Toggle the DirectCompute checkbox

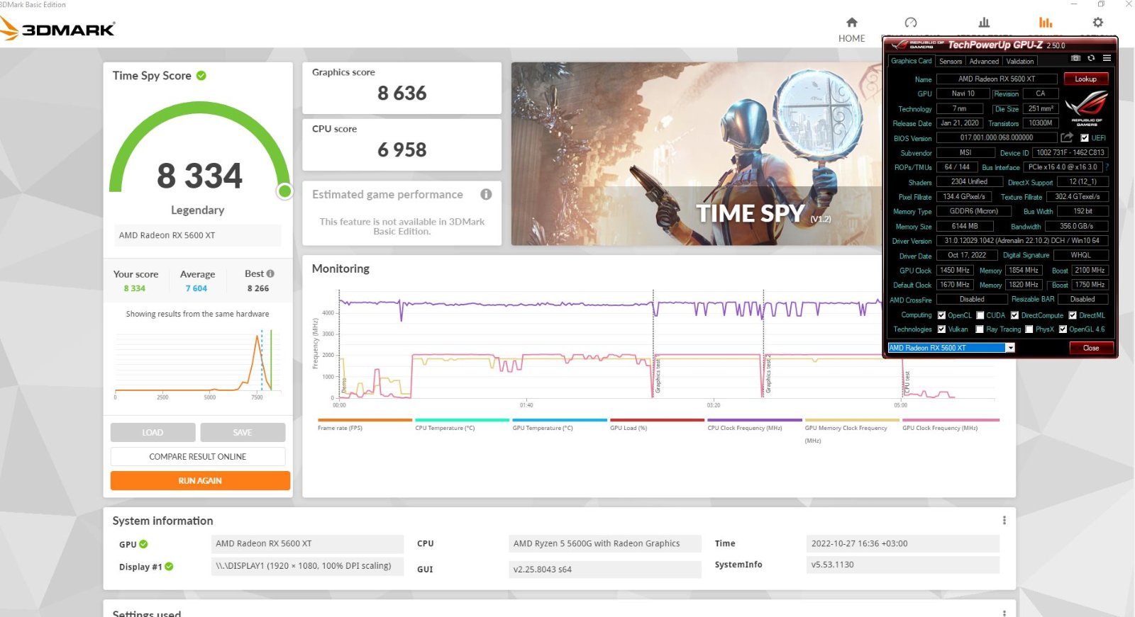(x=1014, y=315)
